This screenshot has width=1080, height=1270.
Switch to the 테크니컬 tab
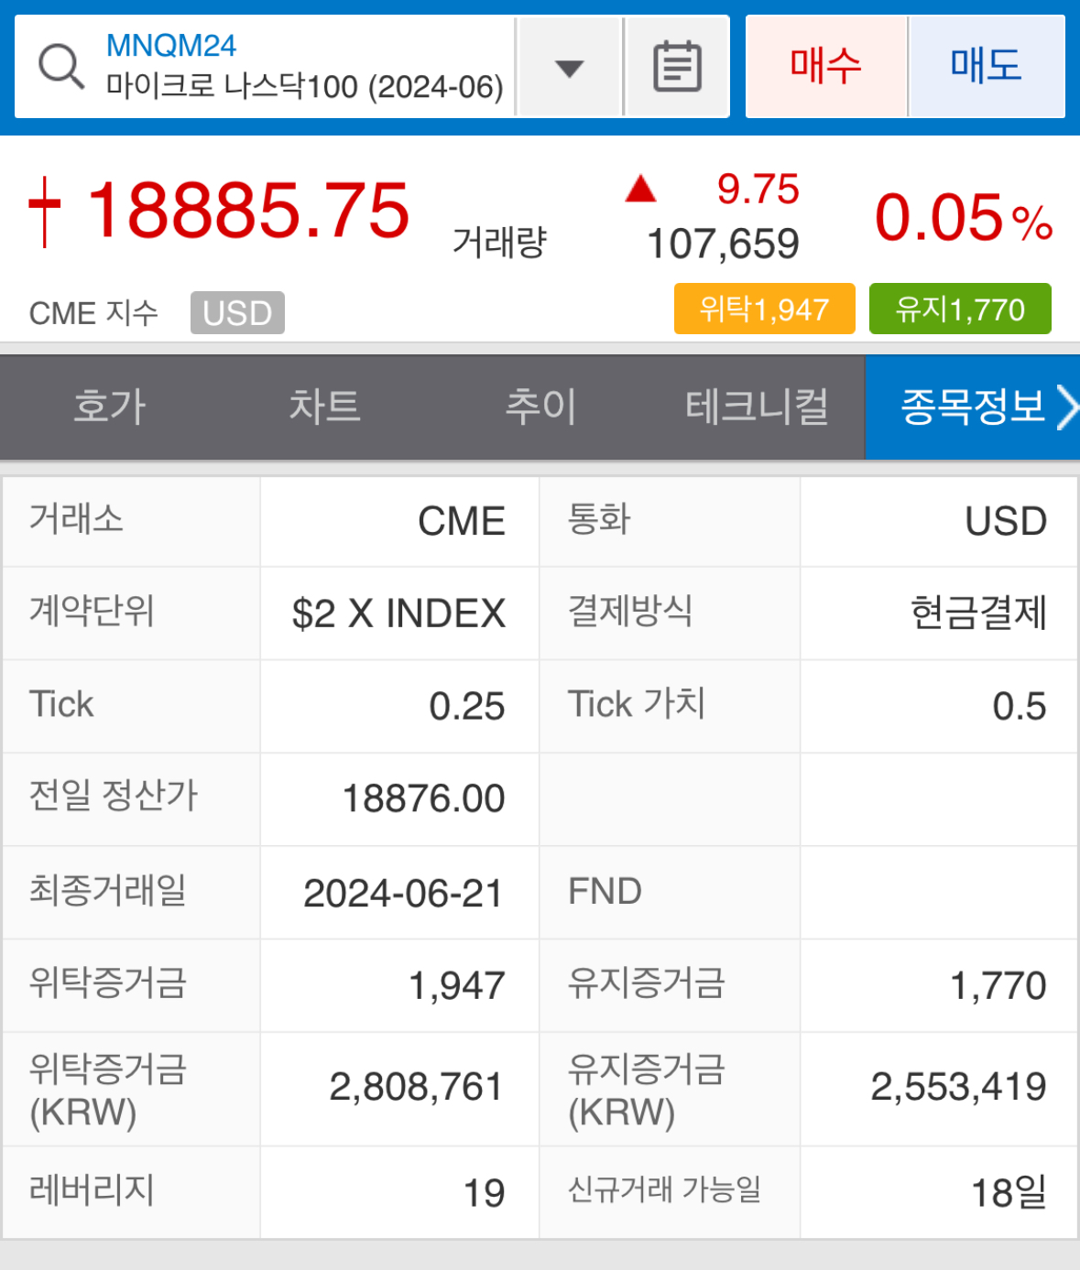[x=757, y=407]
